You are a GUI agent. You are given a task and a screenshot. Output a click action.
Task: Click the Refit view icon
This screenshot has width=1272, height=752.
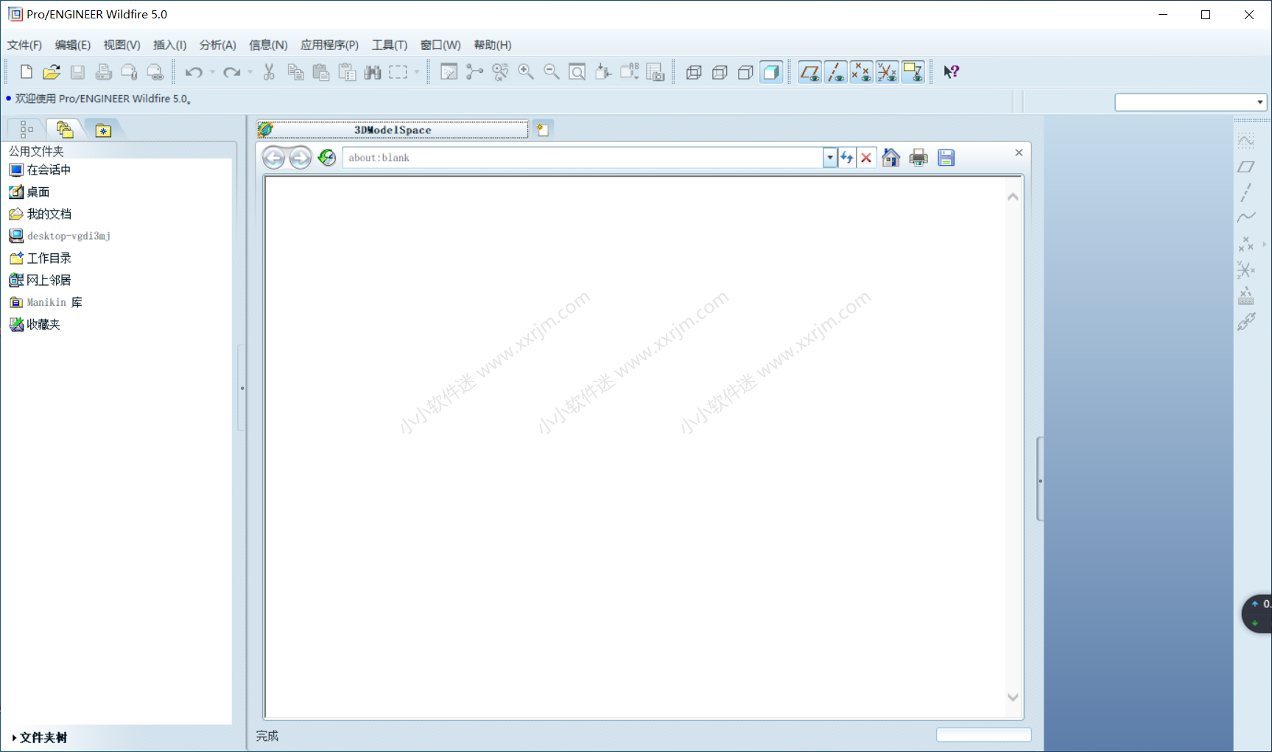point(577,71)
